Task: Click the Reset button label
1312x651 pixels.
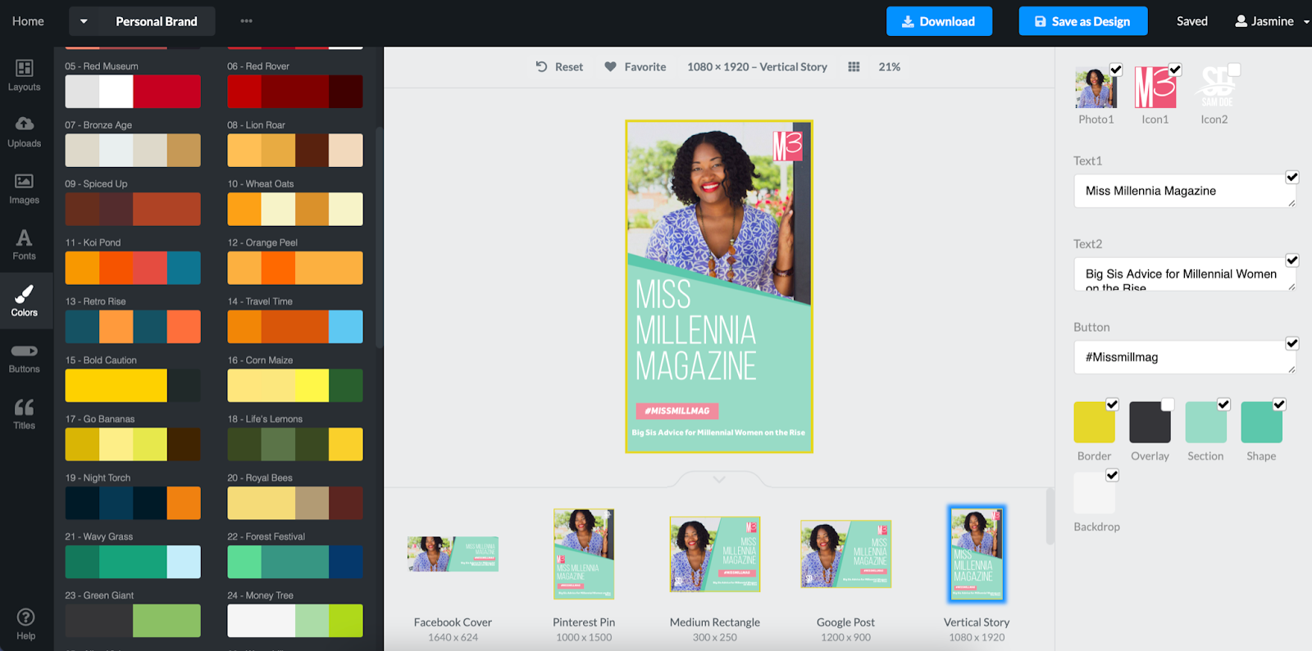Action: coord(569,67)
